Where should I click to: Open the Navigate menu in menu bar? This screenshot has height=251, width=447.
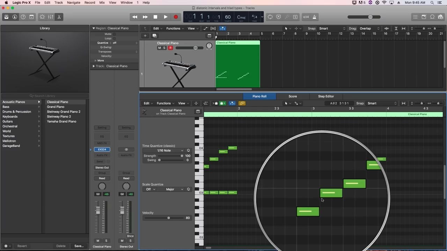point(73,2)
